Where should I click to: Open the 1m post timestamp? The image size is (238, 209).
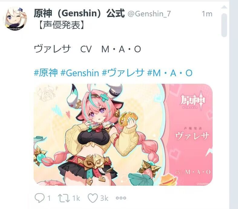pyautogui.click(x=207, y=14)
